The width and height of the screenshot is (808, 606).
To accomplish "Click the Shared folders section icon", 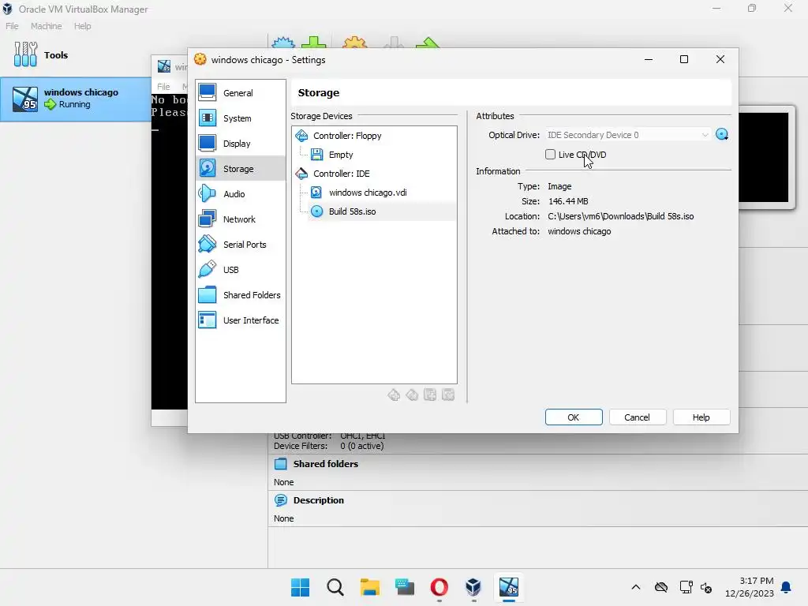I will coord(281,464).
